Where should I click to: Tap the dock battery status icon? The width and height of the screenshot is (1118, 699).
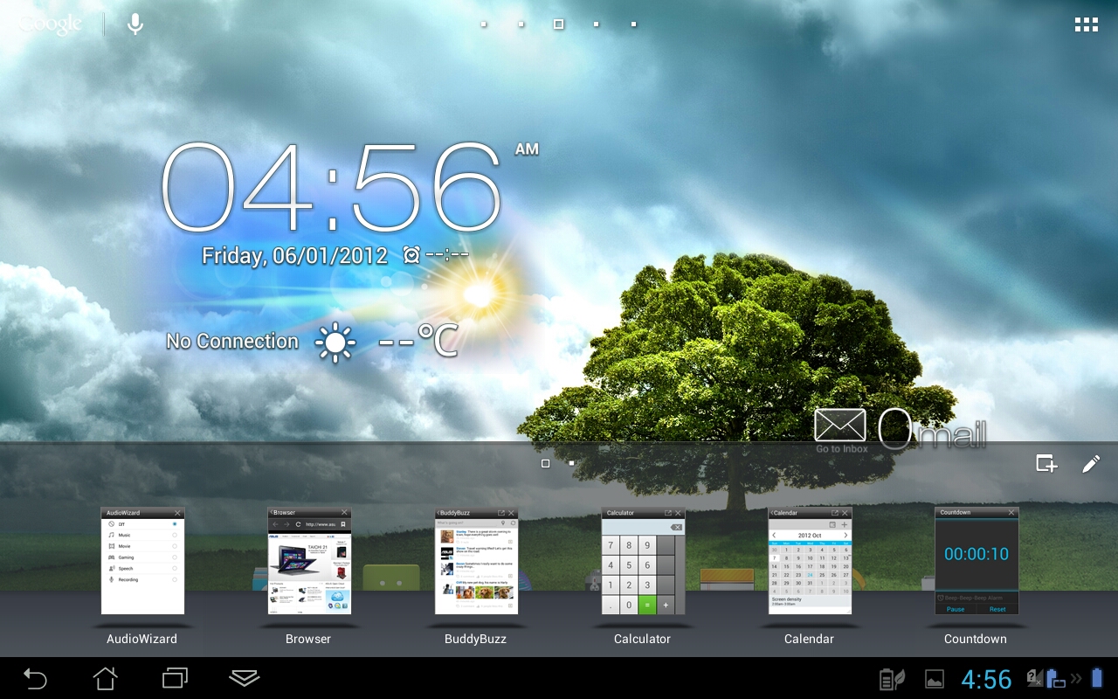click(x=1056, y=680)
